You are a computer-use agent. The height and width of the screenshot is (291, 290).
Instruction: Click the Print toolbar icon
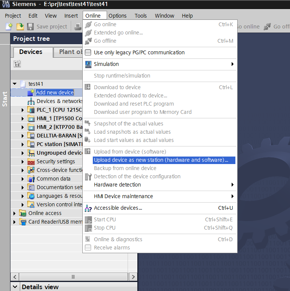point(78,27)
